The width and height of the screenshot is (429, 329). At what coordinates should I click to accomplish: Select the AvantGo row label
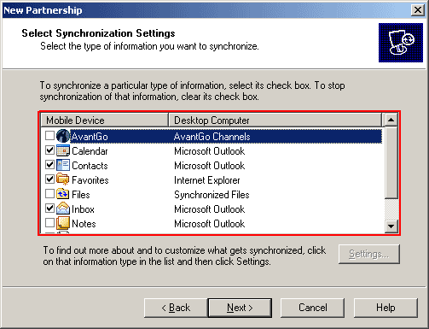[90, 137]
